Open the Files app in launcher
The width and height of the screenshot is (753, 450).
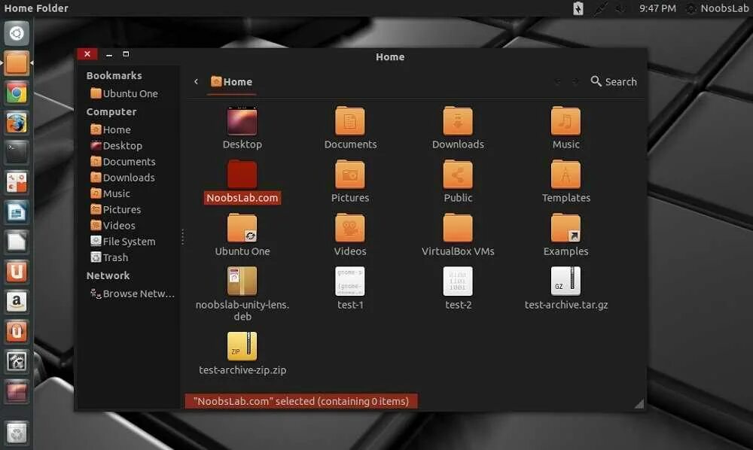click(17, 63)
